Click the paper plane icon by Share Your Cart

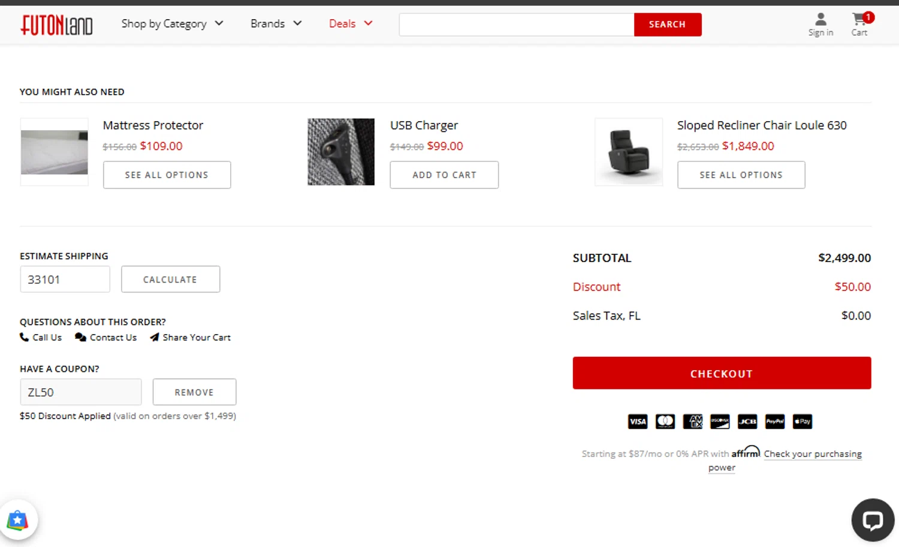[x=155, y=337]
